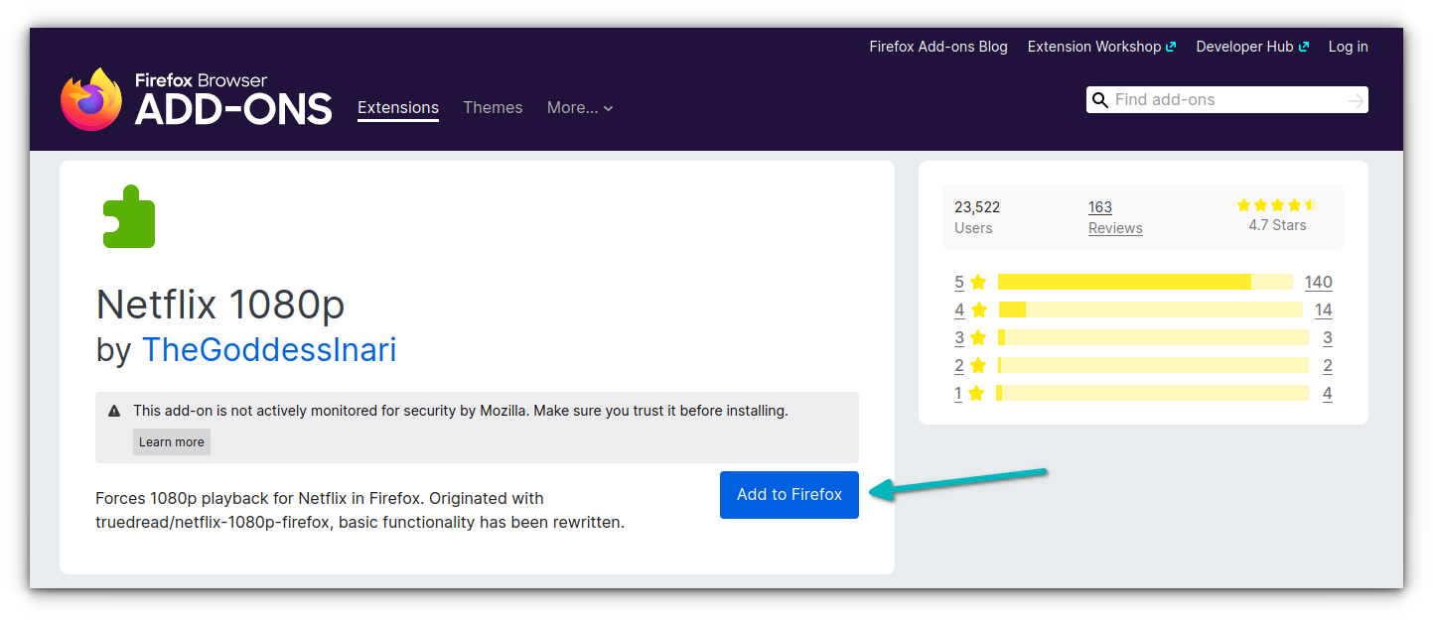The image size is (1433, 620).
Task: Open author TheGoddessInari profile link
Action: [269, 349]
